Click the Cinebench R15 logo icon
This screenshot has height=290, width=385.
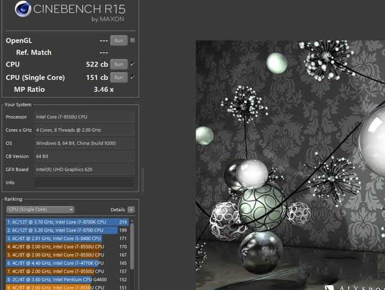(23, 9)
